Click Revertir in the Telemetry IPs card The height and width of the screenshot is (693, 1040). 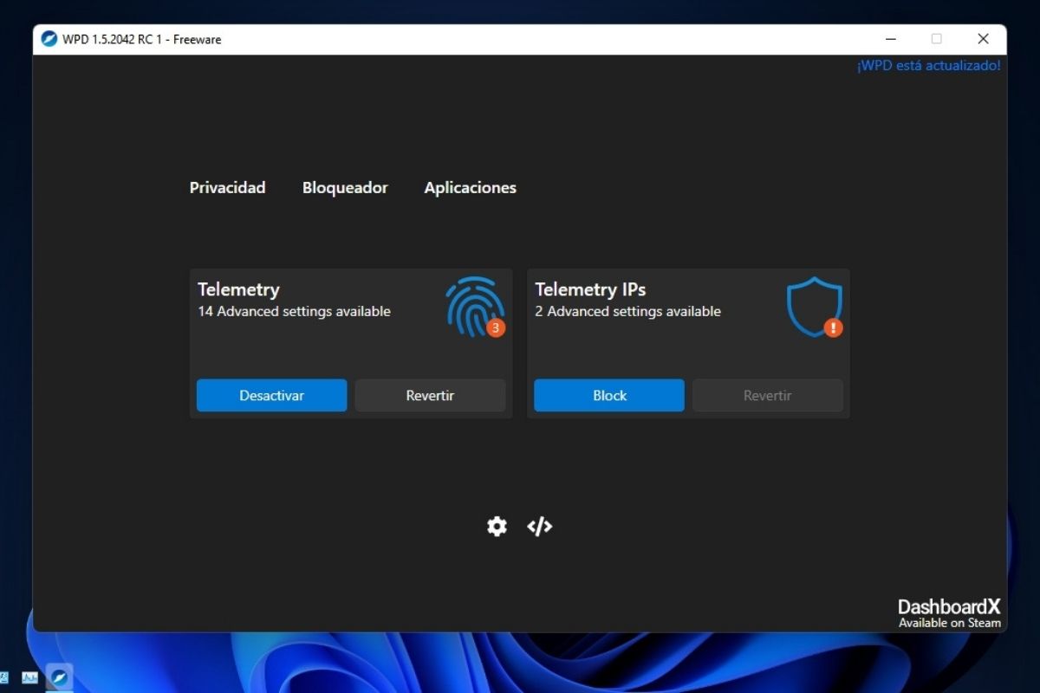click(x=768, y=395)
